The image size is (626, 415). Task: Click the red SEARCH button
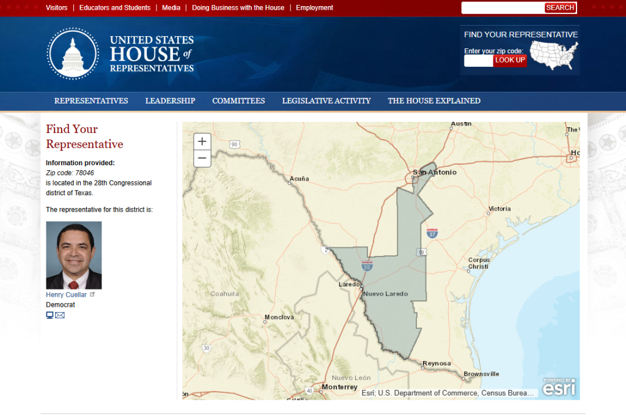pyautogui.click(x=560, y=7)
